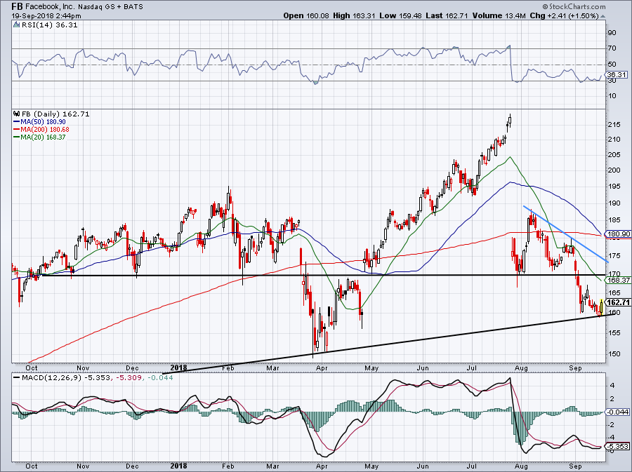The image size is (632, 472).
Task: Click the Nov label under the price panel
Action: 83,368
